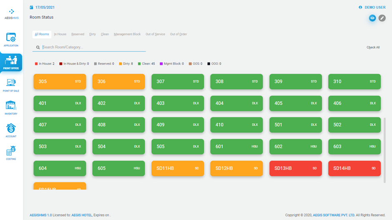The height and width of the screenshot is (220, 392).
Task: Select the Front Office sidebar icon
Action: (11, 62)
